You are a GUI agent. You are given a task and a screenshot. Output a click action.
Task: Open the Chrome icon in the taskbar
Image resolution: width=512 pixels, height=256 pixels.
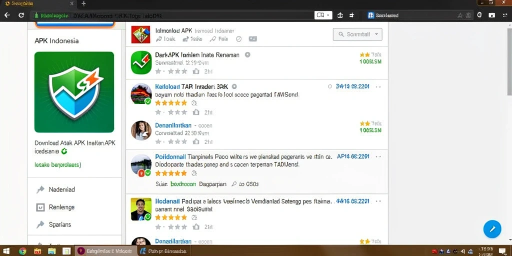pyautogui.click(x=22, y=251)
